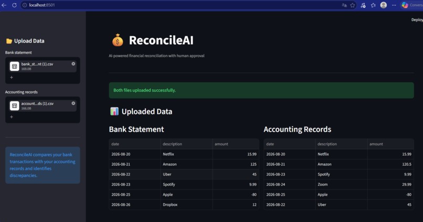Bookmark this page with the star icon
423x222 pixels.
(x=353, y=5)
